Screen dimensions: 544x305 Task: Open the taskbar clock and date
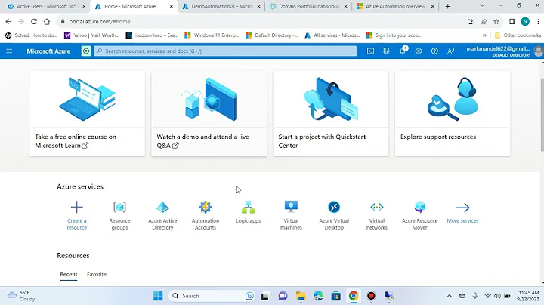coord(529,296)
